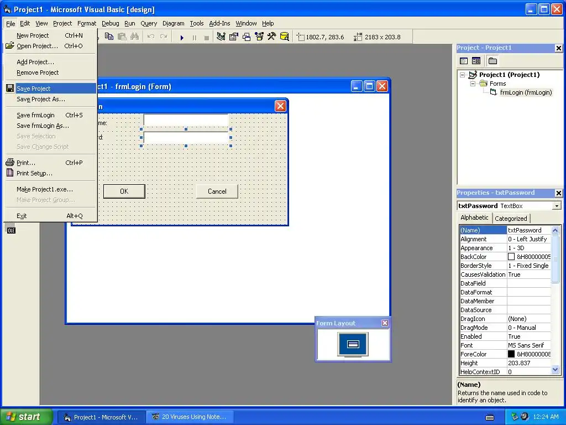Image resolution: width=566 pixels, height=425 pixels.
Task: Toggle Folders icon in Project panel
Action: [492, 61]
